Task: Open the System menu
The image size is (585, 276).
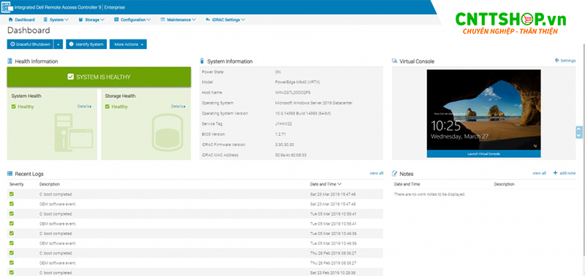Action: 56,20
